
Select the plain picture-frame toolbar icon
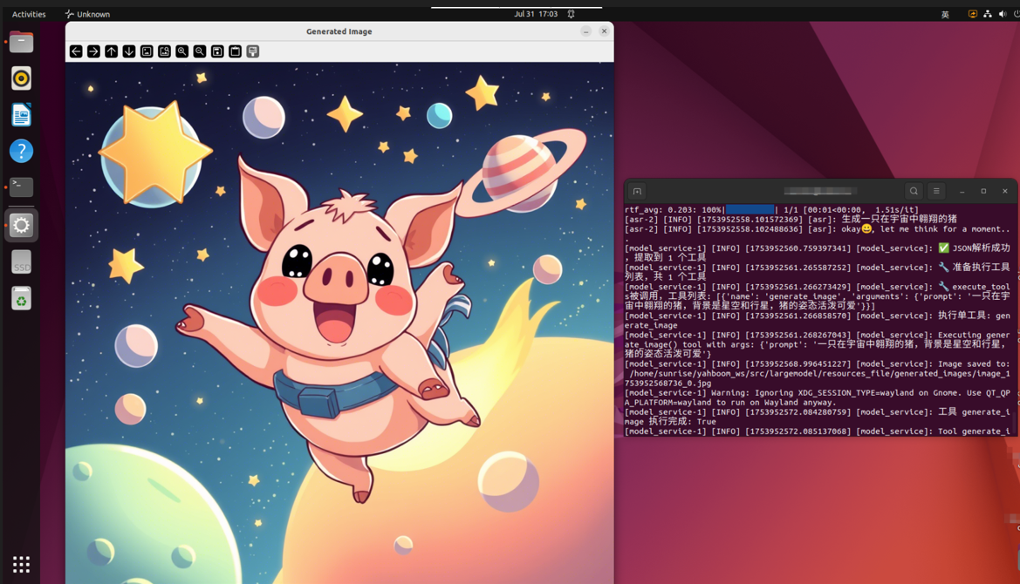point(147,51)
